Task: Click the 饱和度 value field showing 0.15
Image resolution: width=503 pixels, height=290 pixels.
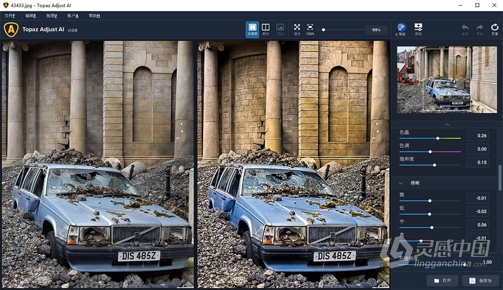Action: coord(477,163)
